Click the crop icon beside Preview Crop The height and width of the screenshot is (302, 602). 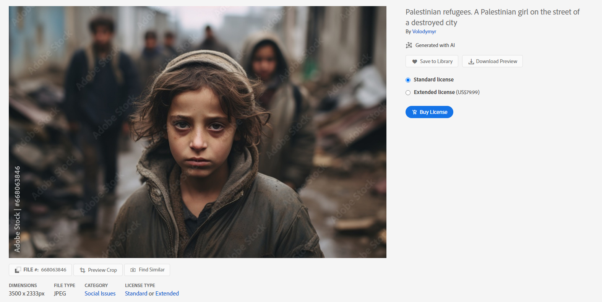[x=83, y=270]
